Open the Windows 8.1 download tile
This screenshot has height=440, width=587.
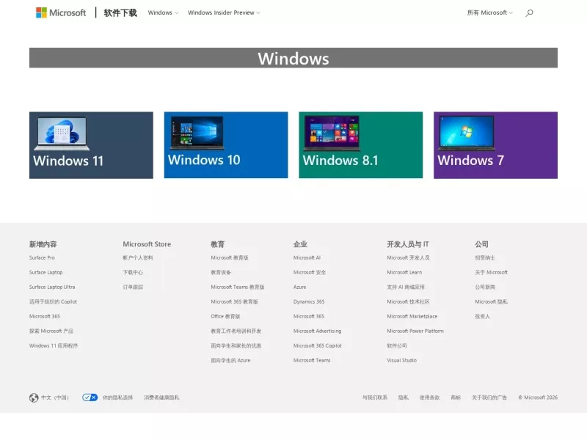(x=360, y=145)
